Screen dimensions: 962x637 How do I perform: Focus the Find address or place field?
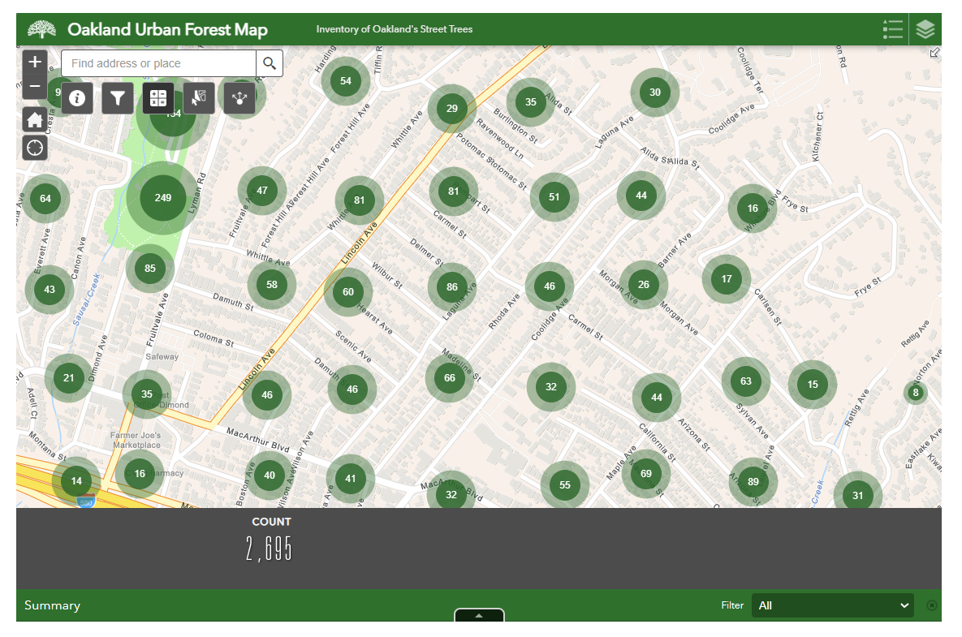click(159, 63)
